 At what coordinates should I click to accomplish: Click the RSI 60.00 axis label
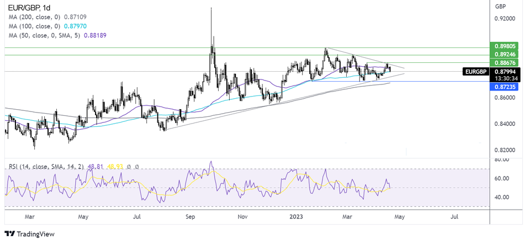[x=501, y=178]
